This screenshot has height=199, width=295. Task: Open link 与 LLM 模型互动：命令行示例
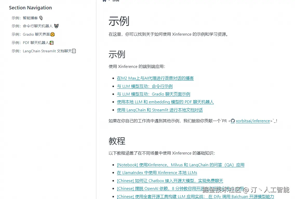click(x=145, y=86)
